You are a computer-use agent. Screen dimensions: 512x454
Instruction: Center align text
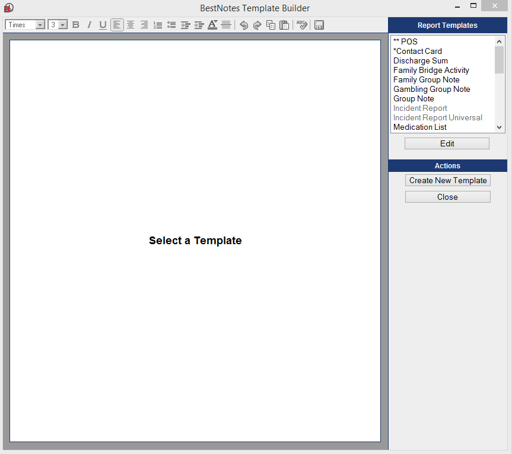click(x=131, y=25)
